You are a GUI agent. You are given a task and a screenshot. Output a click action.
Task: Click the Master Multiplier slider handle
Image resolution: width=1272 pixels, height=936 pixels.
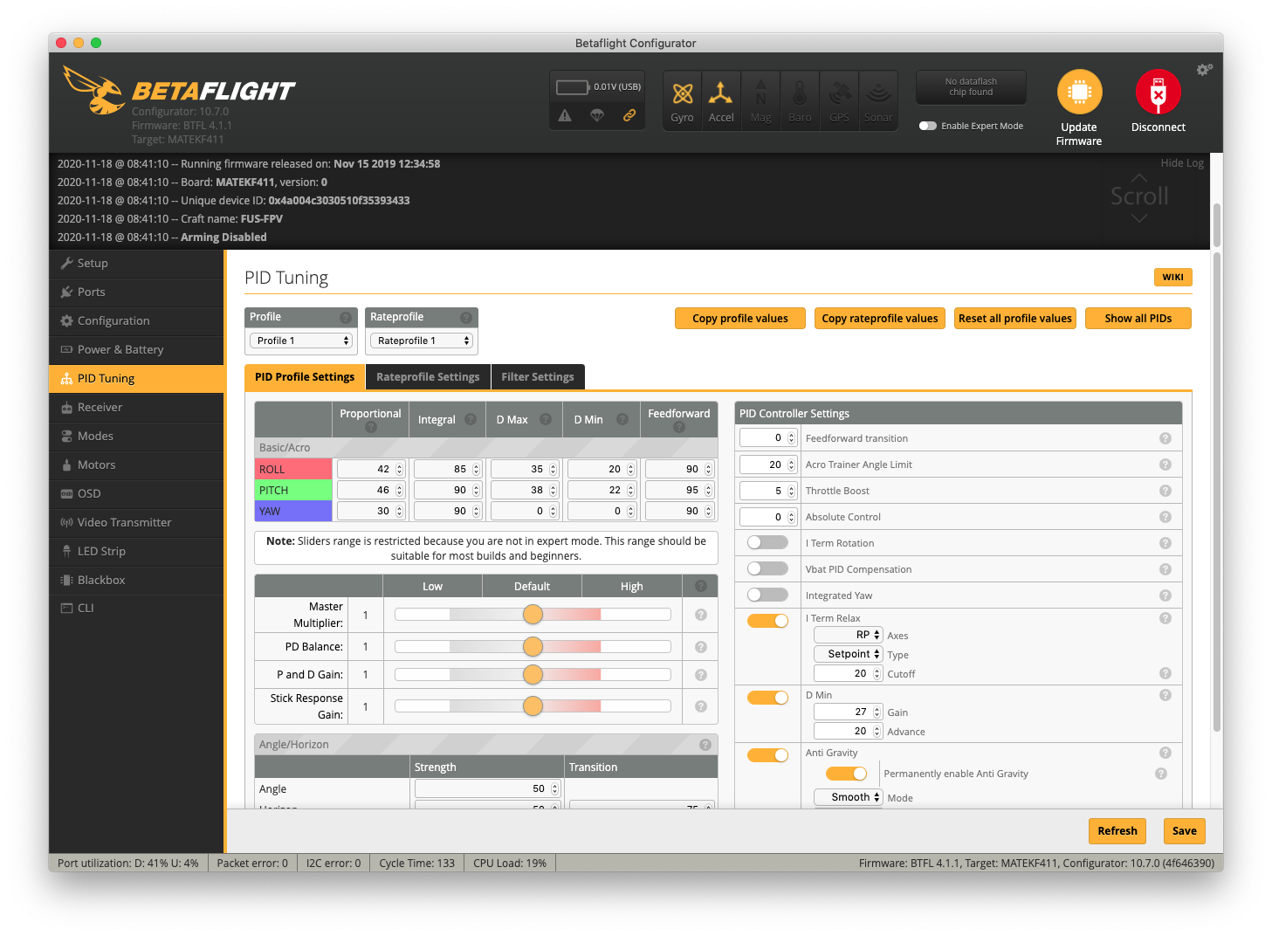(533, 615)
